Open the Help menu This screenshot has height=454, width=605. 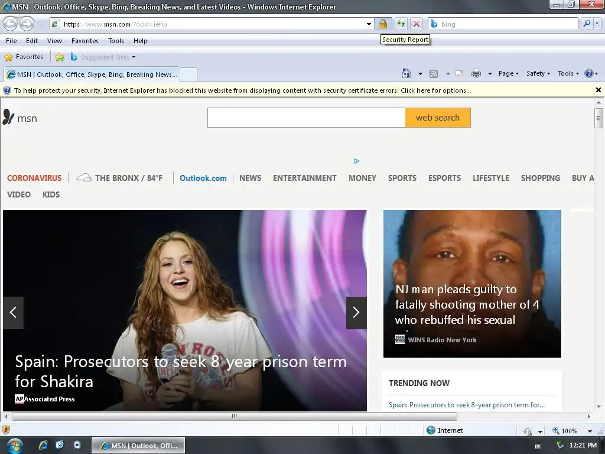pos(141,41)
